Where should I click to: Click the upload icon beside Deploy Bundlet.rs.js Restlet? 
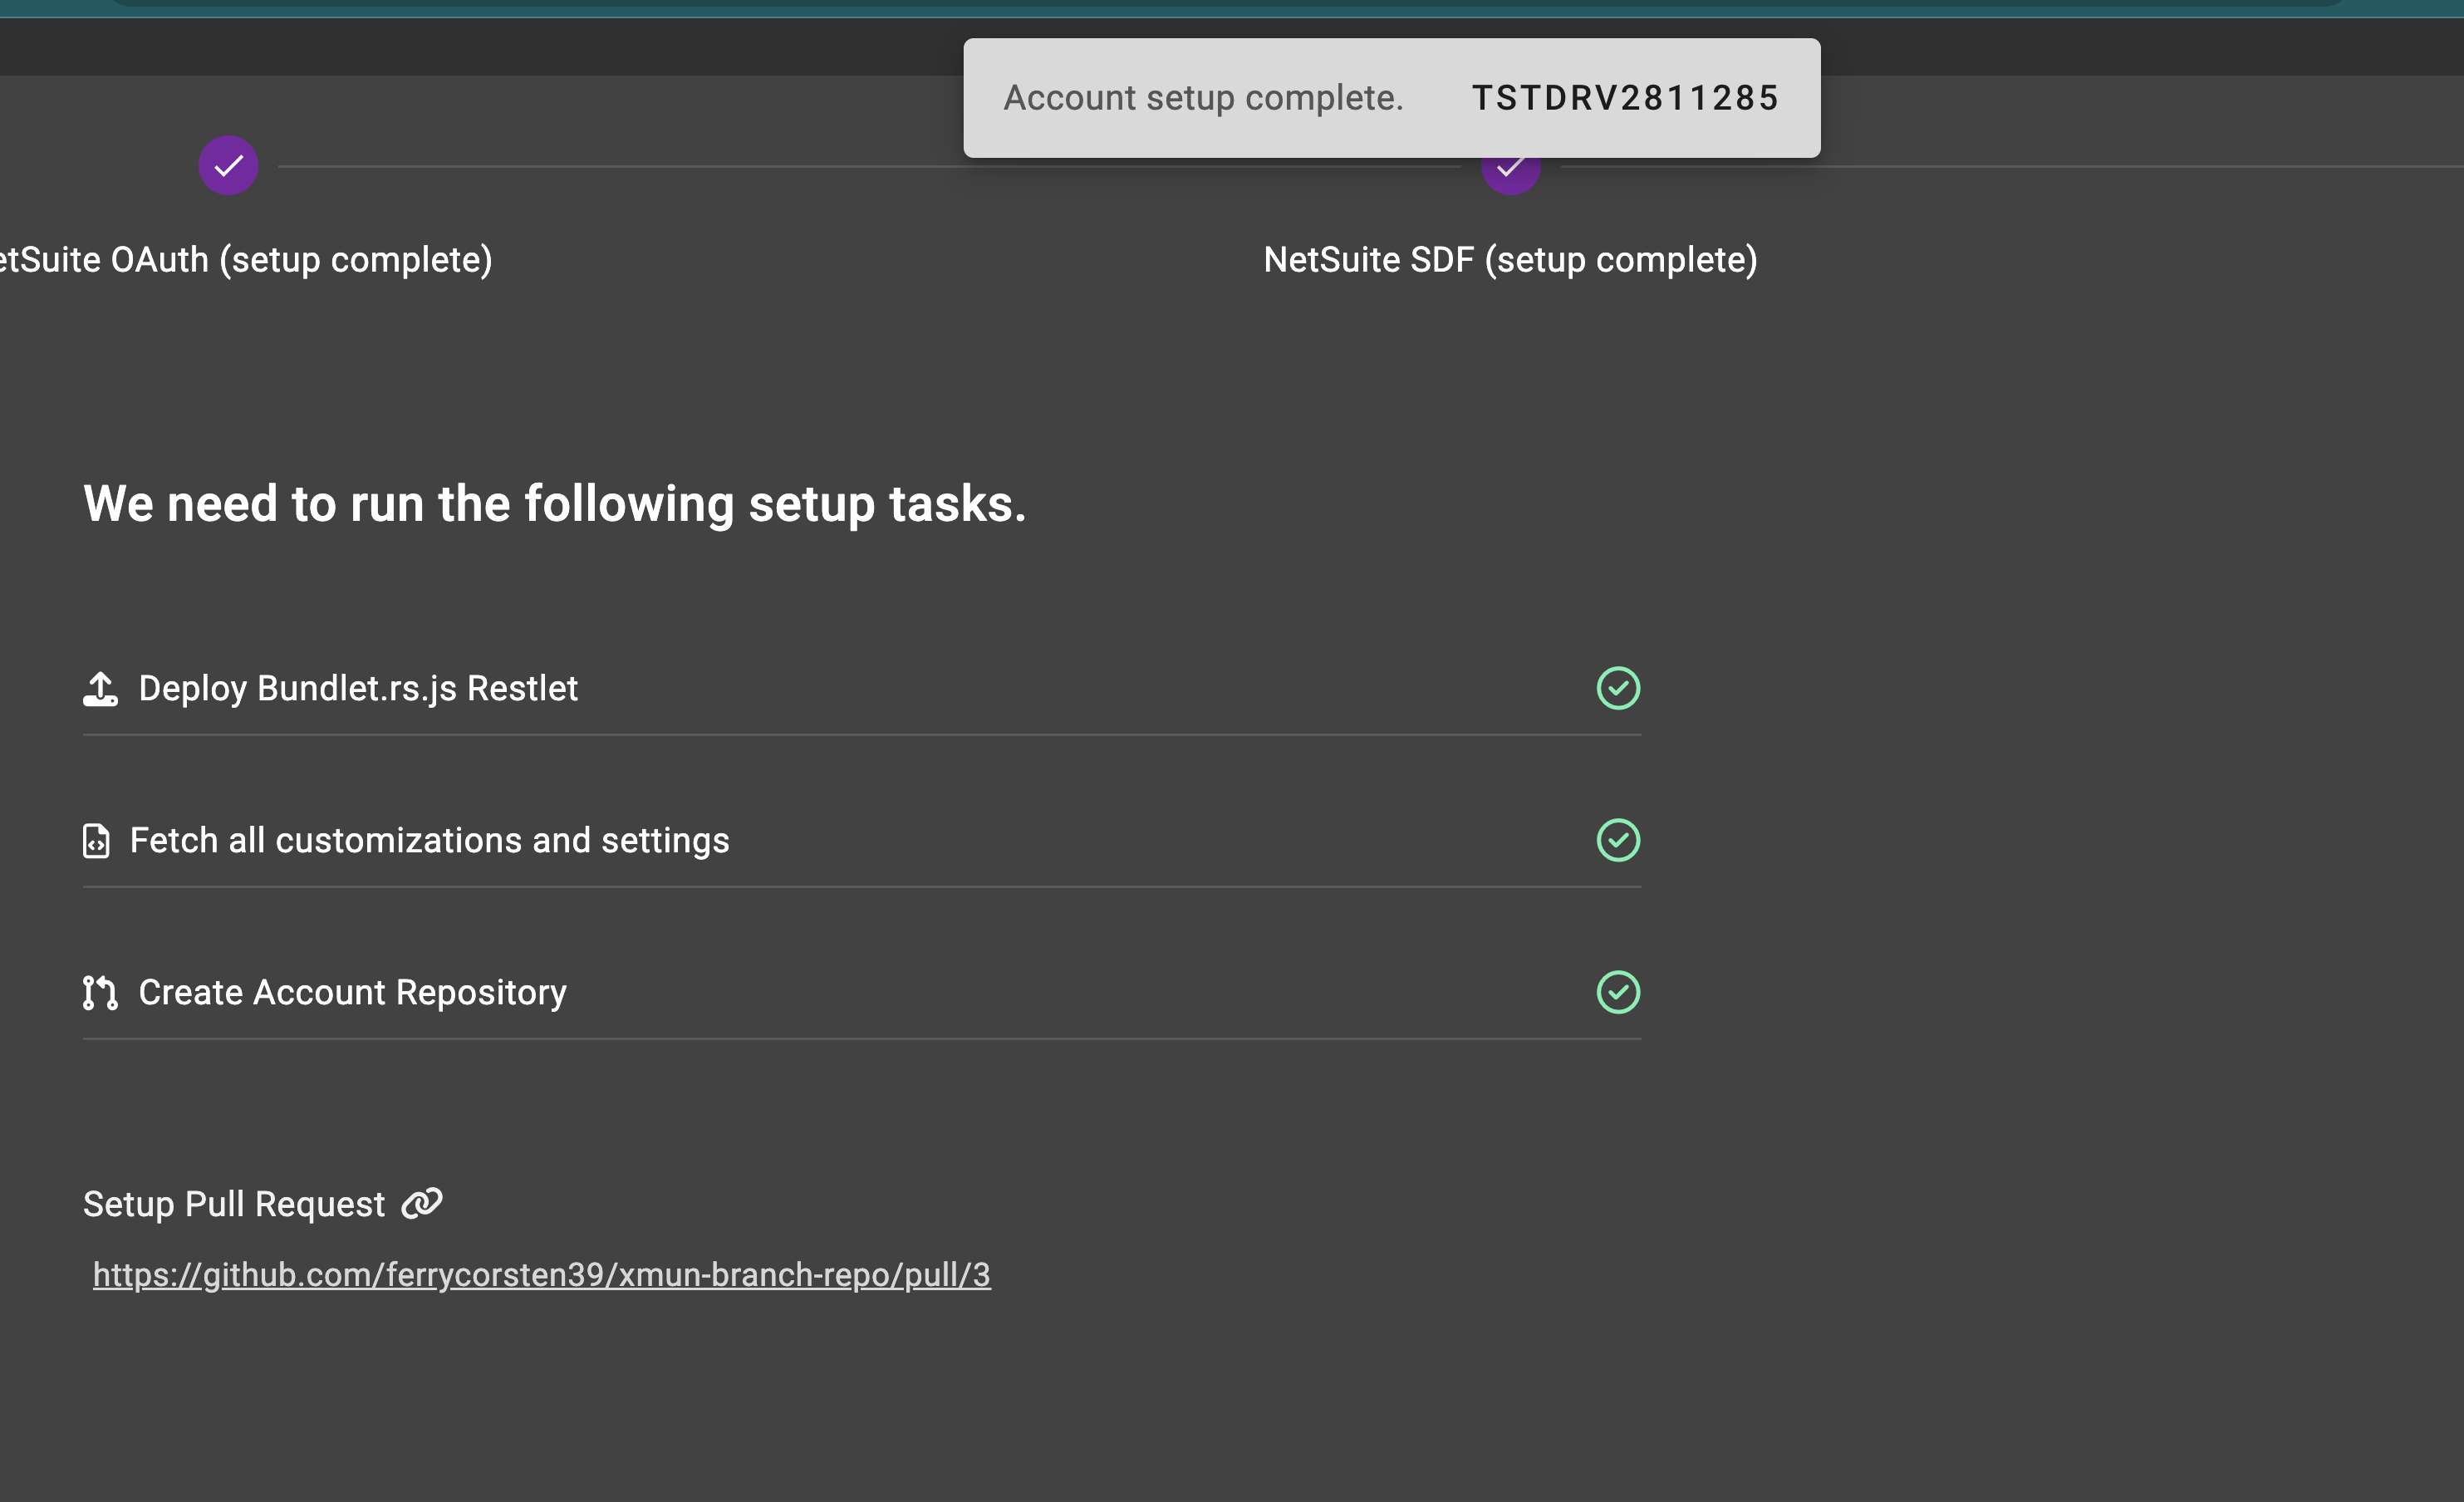100,688
